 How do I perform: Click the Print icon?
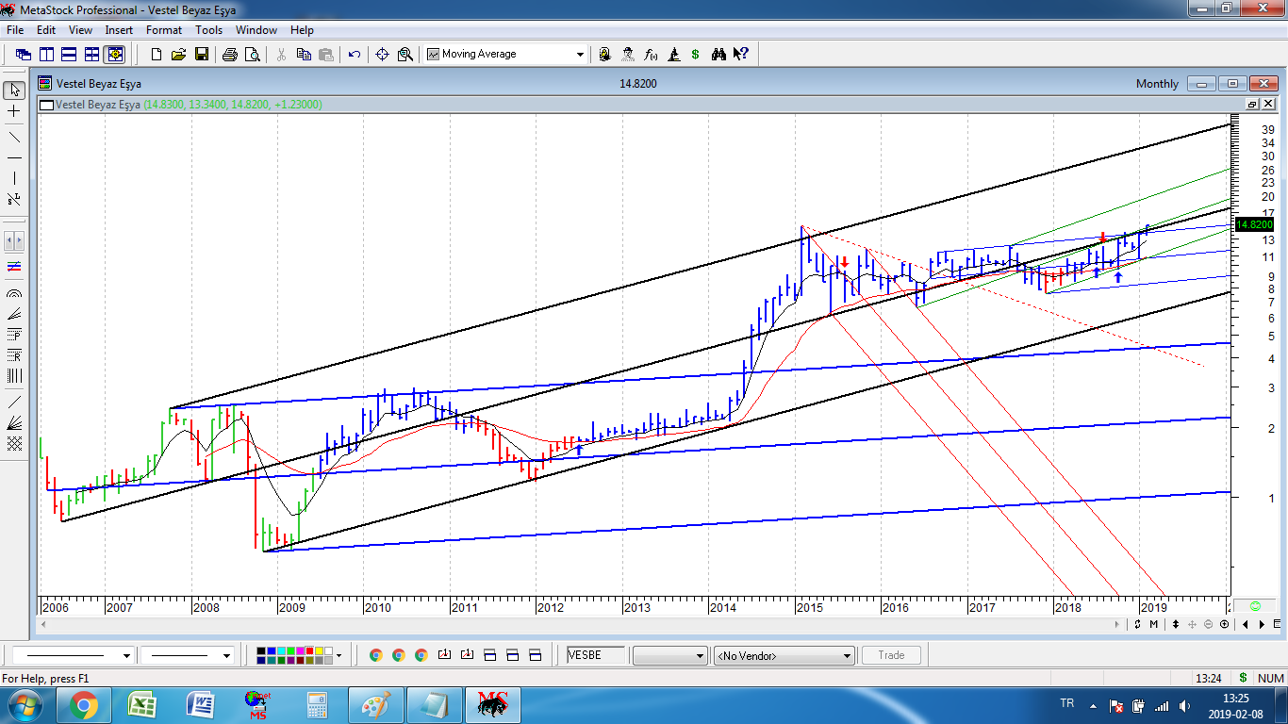229,55
